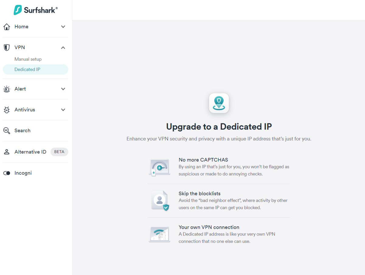The height and width of the screenshot is (275, 365).
Task: Open the Incogni menu item
Action: point(23,173)
